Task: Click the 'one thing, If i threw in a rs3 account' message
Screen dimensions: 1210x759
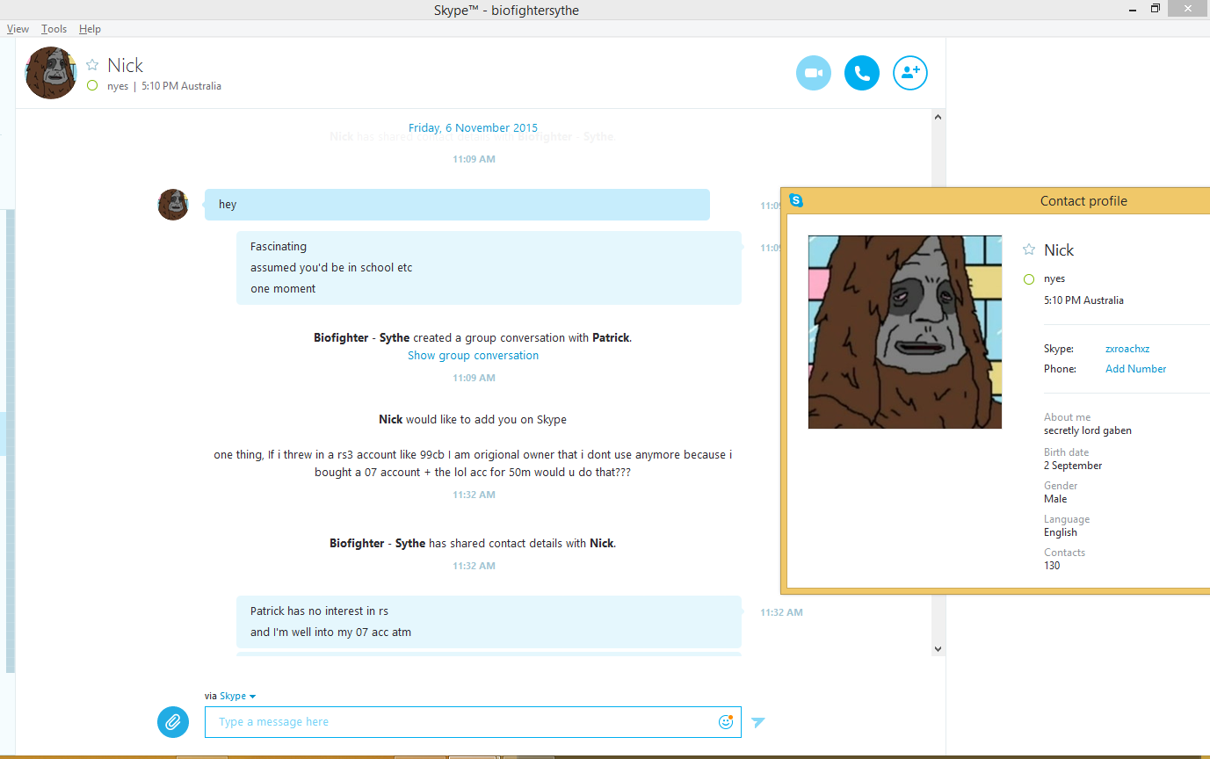Action: [473, 464]
